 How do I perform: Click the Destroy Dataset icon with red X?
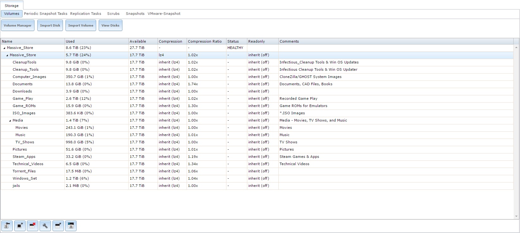(32, 226)
